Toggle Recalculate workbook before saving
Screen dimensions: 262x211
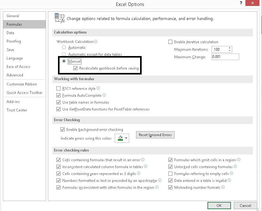point(75,68)
